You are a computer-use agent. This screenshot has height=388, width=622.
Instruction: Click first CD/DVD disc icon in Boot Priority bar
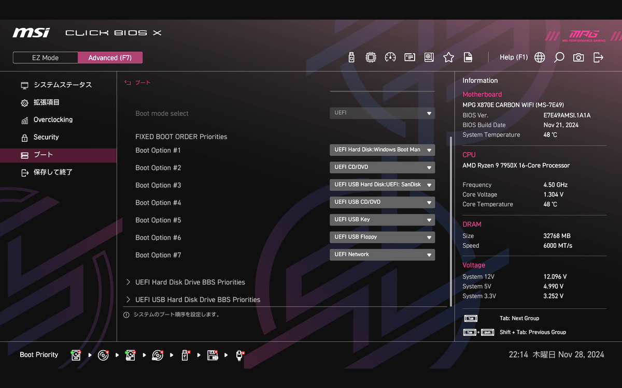(x=103, y=355)
